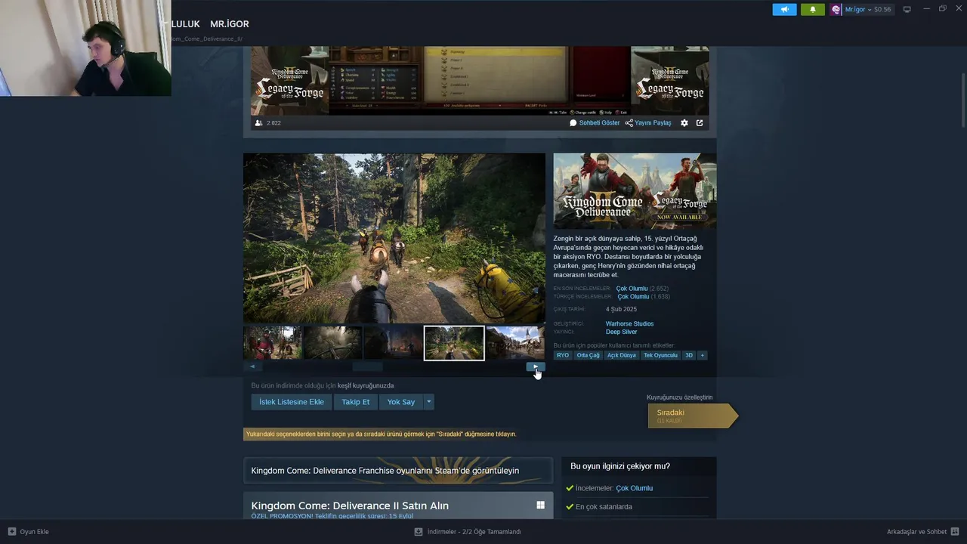Open the MR.İGOR profile menu
This screenshot has height=544, width=967.
coord(229,24)
